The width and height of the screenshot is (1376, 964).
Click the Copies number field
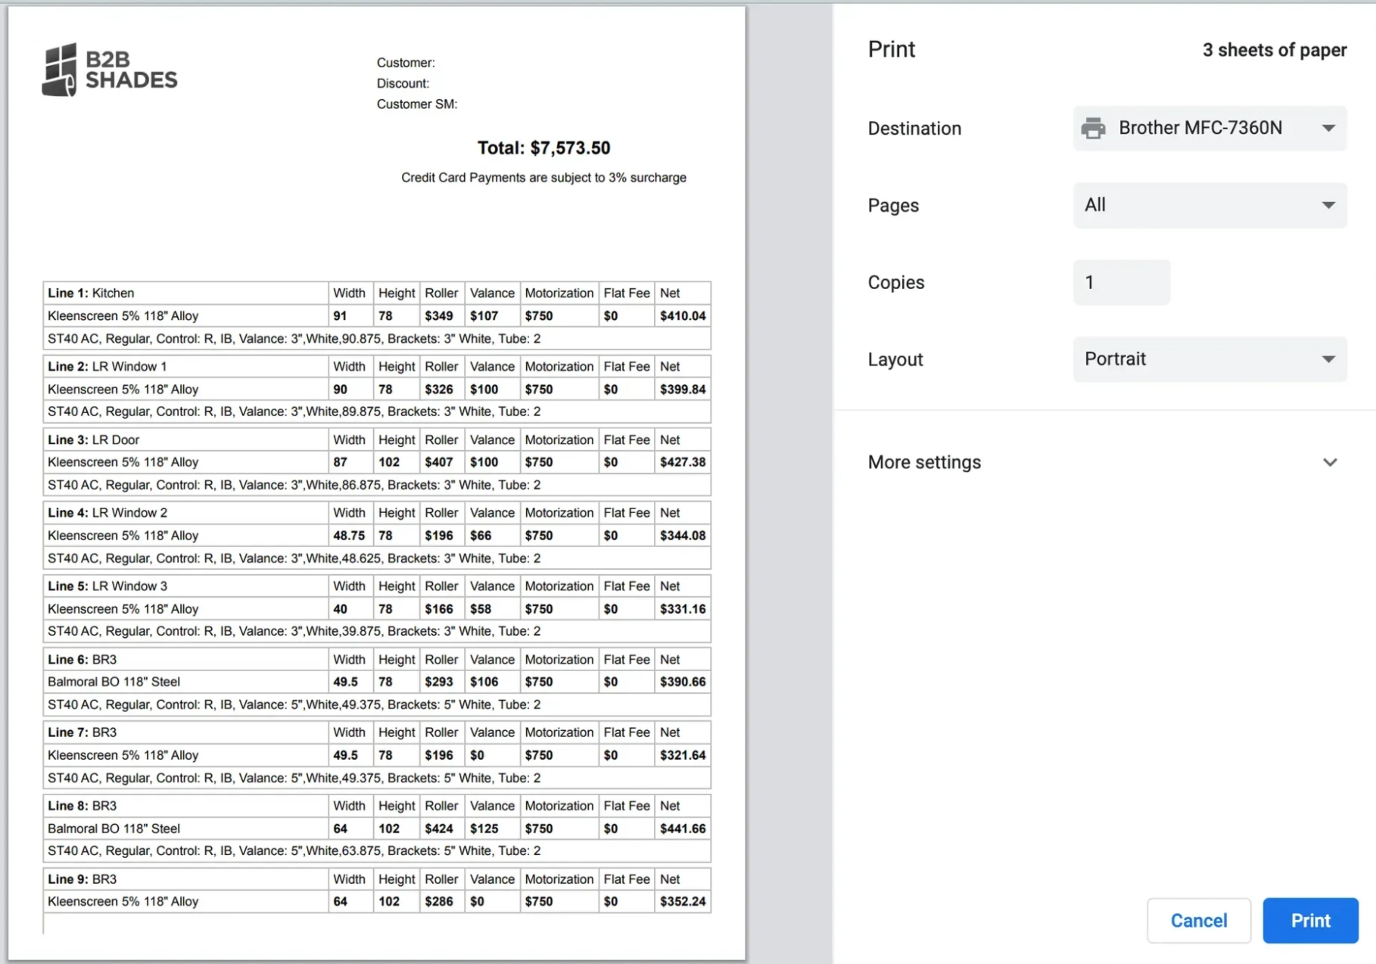[1120, 282]
